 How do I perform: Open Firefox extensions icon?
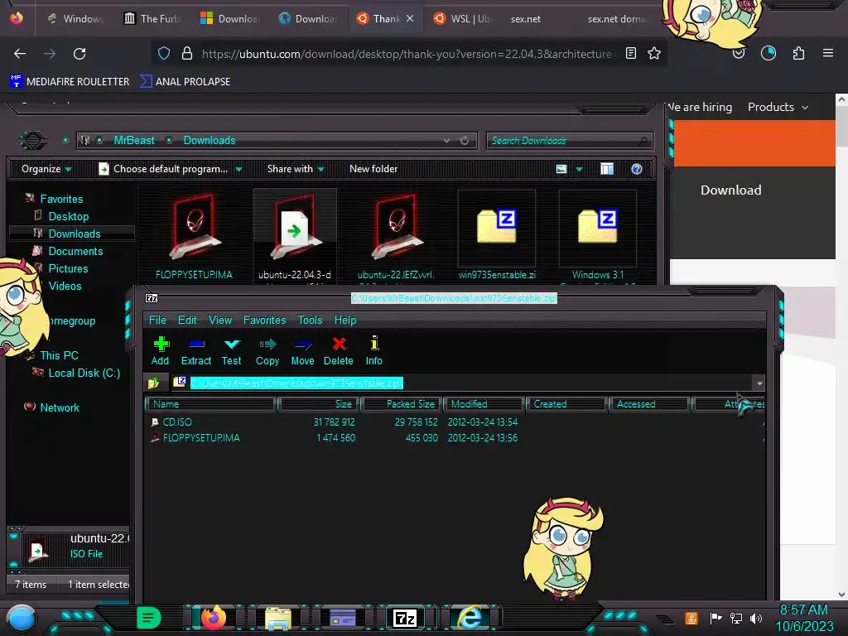click(798, 54)
